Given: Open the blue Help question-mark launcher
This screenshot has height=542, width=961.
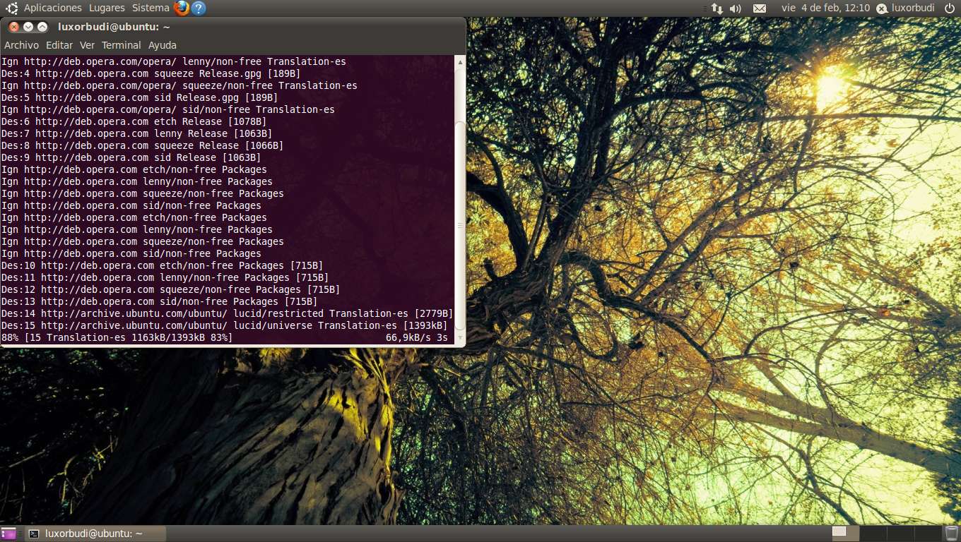Looking at the screenshot, I should (x=199, y=8).
